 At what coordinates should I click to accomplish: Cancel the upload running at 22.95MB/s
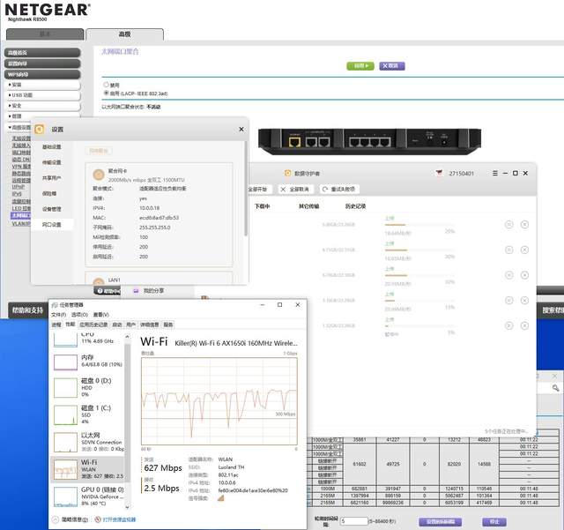pyautogui.click(x=525, y=275)
